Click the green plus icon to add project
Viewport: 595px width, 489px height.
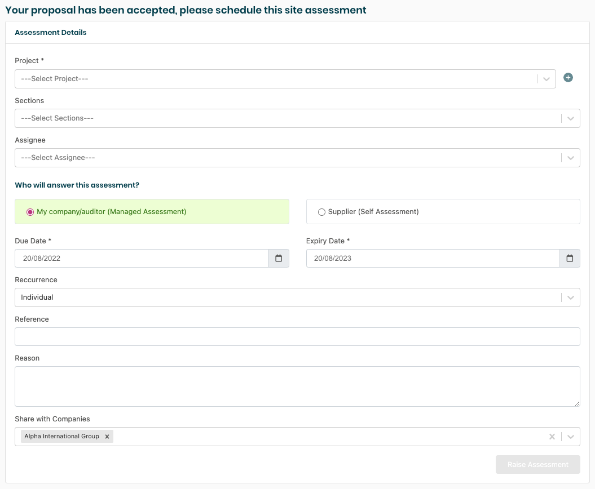click(568, 78)
